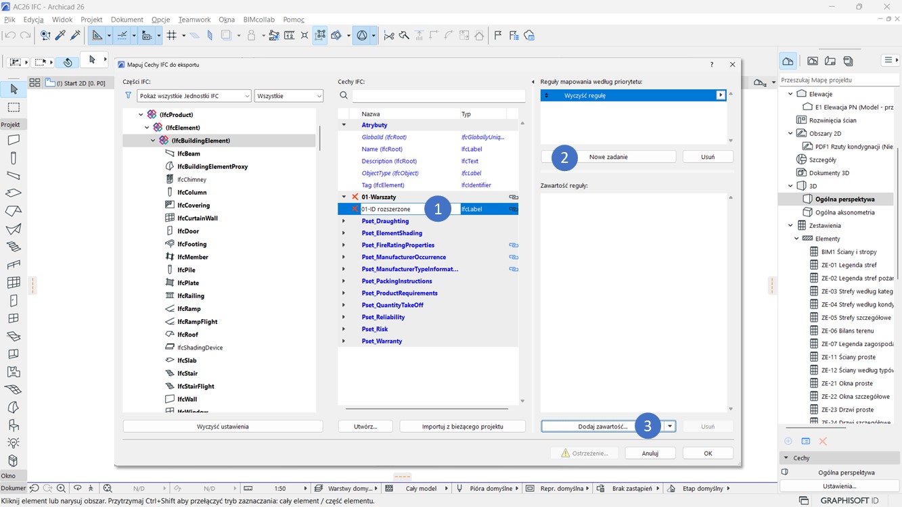The height and width of the screenshot is (507, 902).
Task: Click 'Importuj z bieżącego projektu' button
Action: coord(462,427)
